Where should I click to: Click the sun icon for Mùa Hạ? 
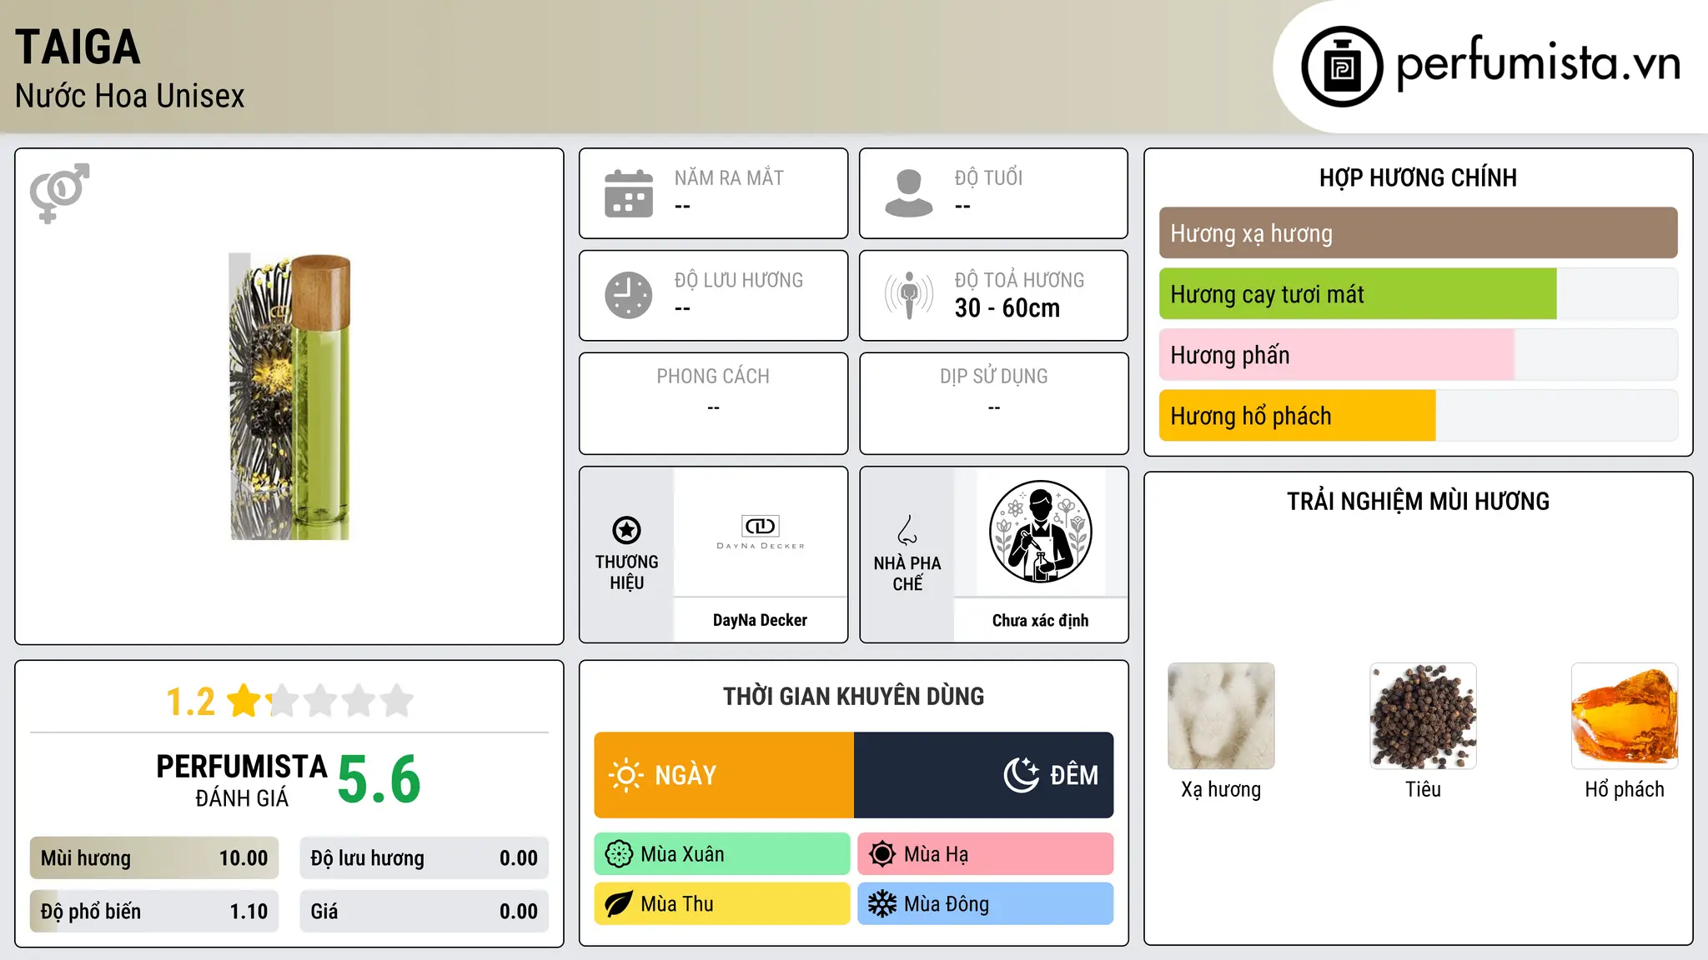[x=882, y=854]
